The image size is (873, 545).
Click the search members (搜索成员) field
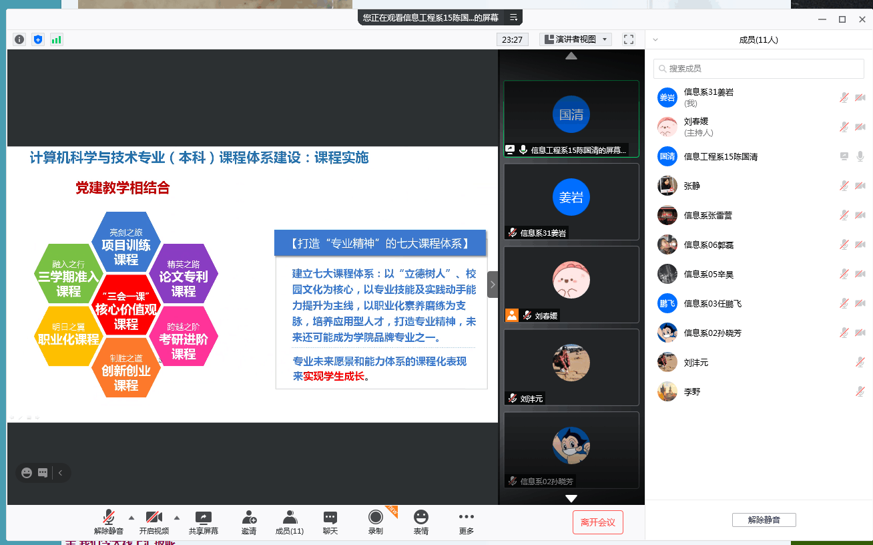759,68
